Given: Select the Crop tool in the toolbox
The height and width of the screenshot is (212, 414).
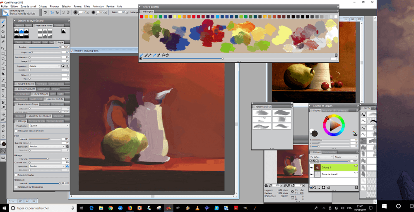Looking at the screenshot, I should (3, 74).
